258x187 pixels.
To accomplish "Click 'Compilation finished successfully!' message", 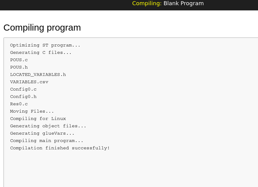I will [60, 148].
